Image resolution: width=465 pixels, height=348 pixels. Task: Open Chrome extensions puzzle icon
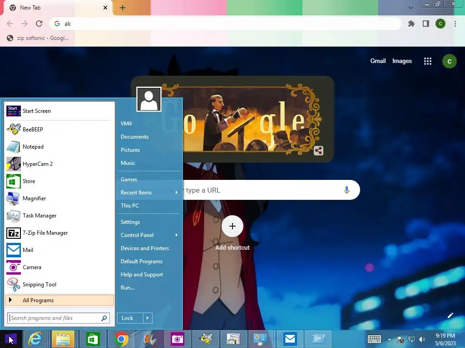411,24
